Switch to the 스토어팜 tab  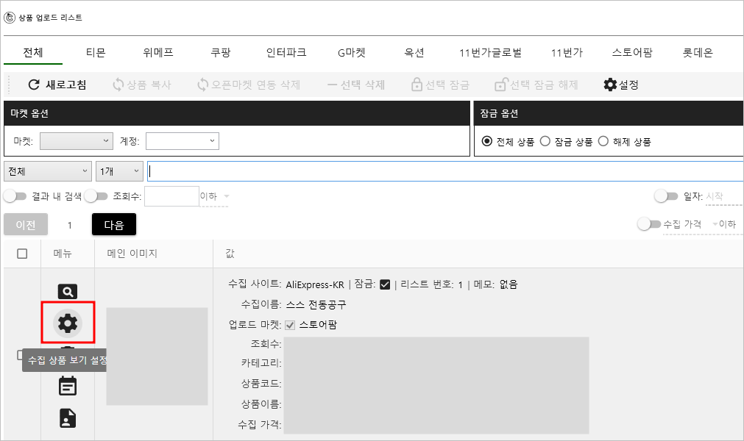coord(632,52)
